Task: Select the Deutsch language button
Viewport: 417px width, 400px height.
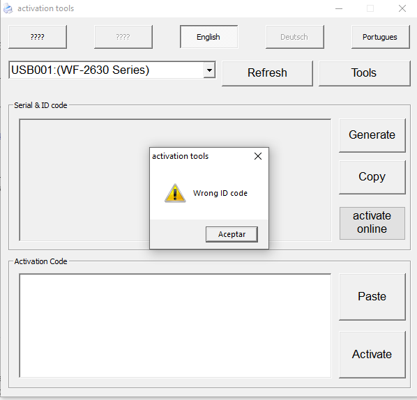Action: 295,37
